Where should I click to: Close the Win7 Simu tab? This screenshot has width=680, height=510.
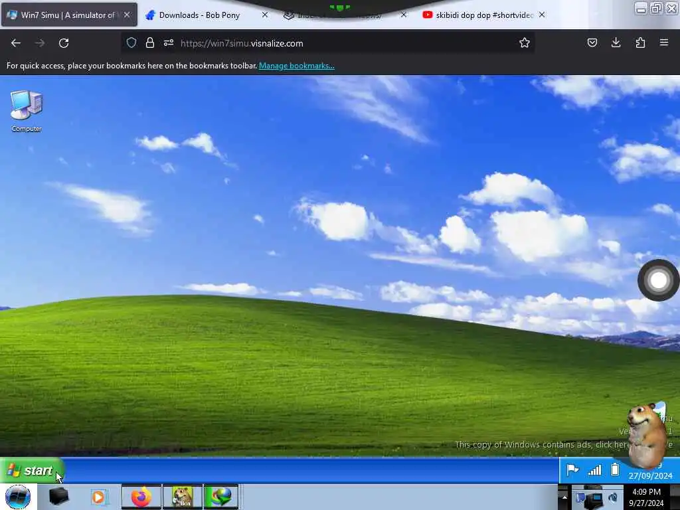[127, 15]
